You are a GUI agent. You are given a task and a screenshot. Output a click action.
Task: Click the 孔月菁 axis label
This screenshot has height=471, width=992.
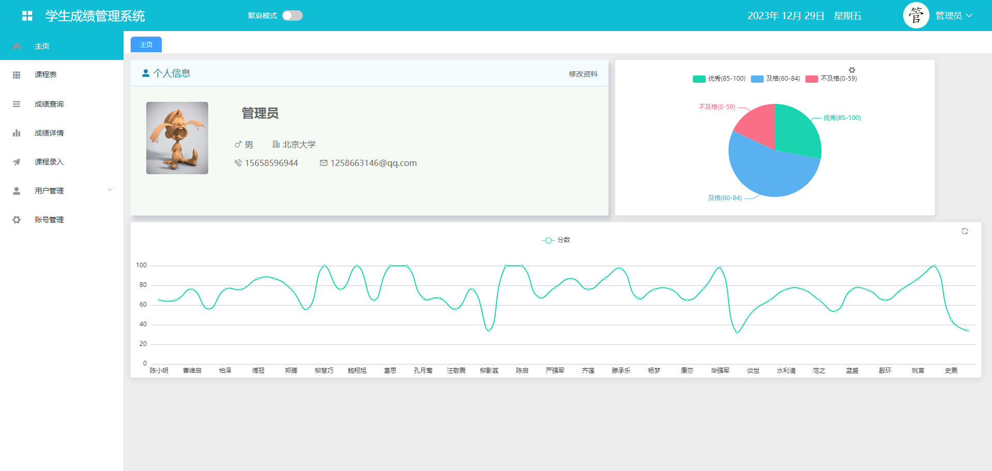pyautogui.click(x=423, y=371)
